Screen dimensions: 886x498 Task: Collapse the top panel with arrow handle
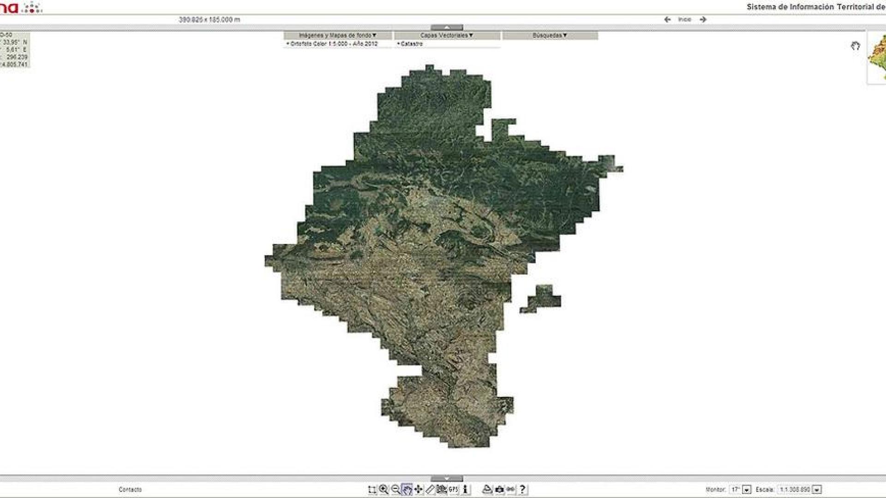pyautogui.click(x=446, y=28)
